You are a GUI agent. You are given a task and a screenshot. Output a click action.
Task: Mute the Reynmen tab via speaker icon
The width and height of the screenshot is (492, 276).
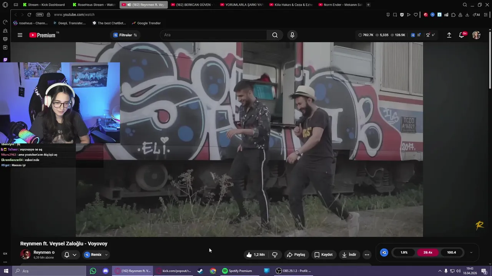pyautogui.click(x=129, y=5)
